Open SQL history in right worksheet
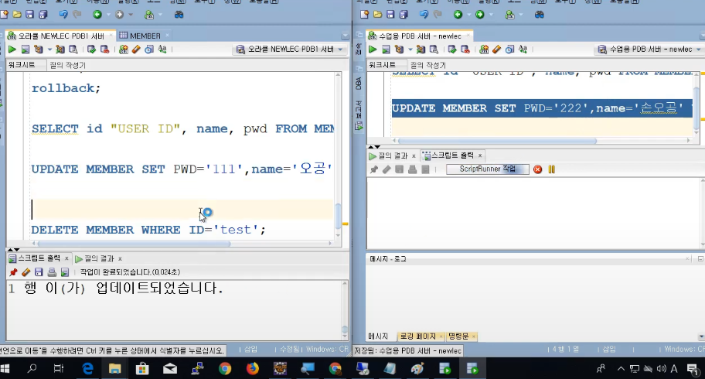 509,50
